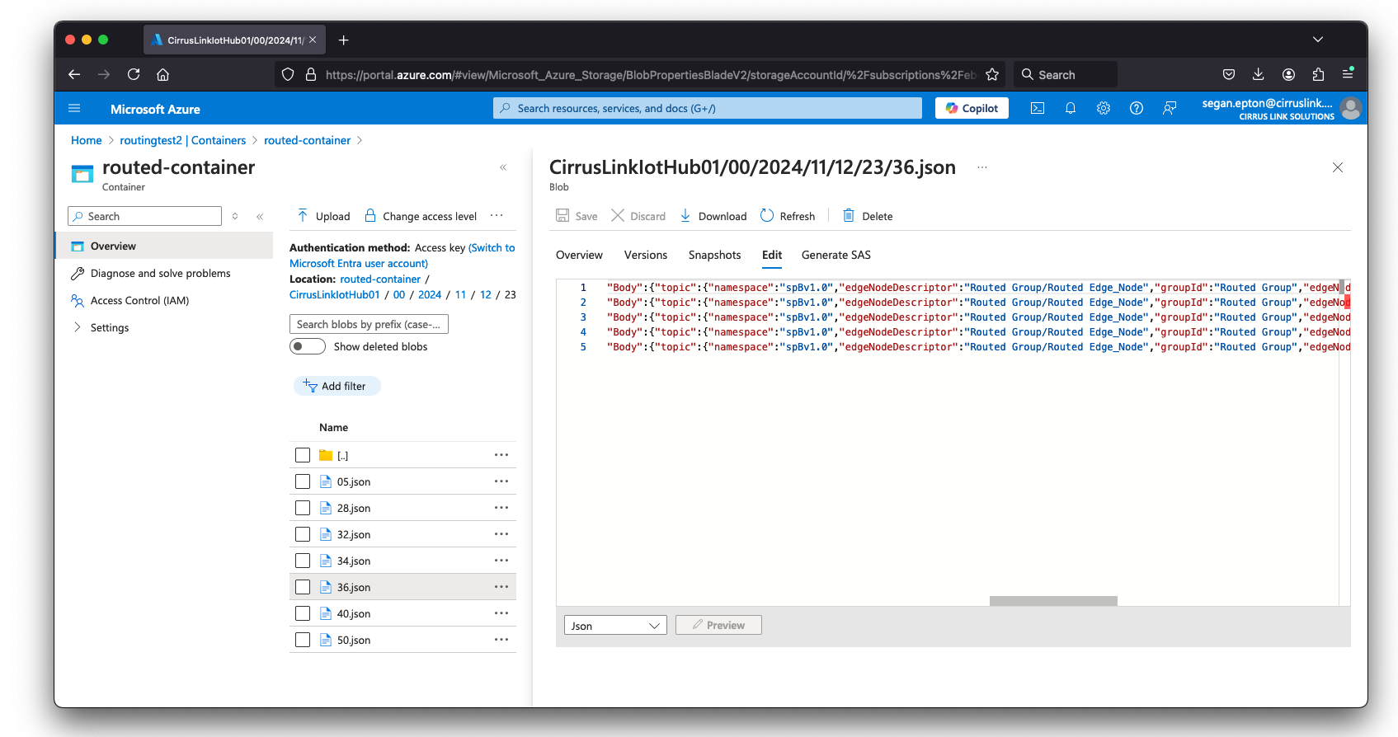Expand the Settings section in sidebar

pyautogui.click(x=78, y=328)
